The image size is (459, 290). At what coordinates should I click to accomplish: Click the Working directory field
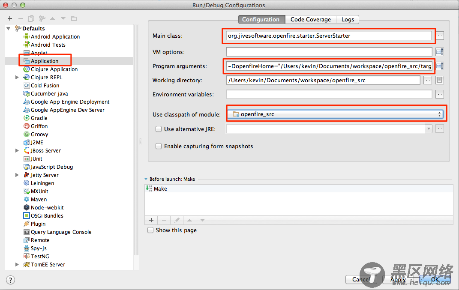click(323, 80)
